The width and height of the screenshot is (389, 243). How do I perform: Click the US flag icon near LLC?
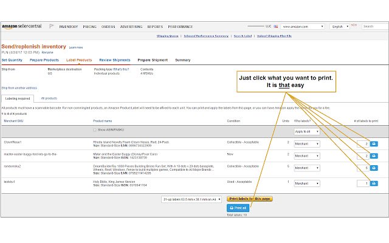[275, 26]
